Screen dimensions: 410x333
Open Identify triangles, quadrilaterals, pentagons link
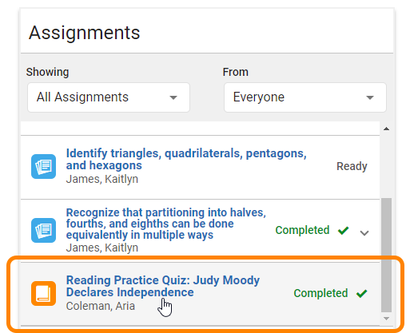pyautogui.click(x=186, y=159)
